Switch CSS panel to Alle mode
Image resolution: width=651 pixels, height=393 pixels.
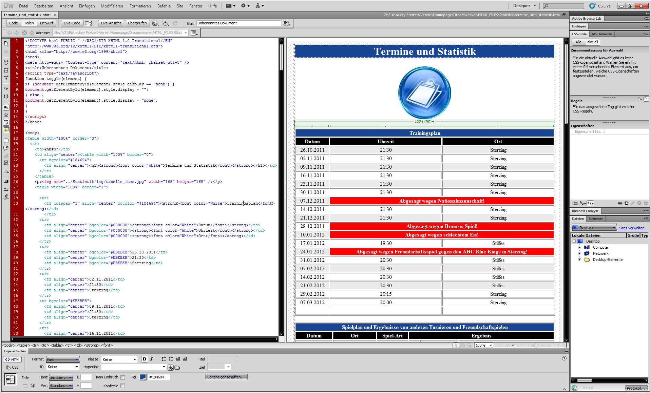pos(578,42)
